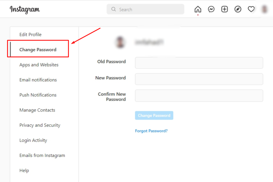Image resolution: width=273 pixels, height=182 pixels.
Task: Select Change Password in sidebar
Action: coord(38,50)
